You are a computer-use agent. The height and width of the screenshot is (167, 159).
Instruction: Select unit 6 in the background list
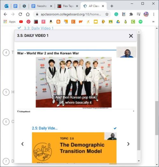(x=6, y=122)
